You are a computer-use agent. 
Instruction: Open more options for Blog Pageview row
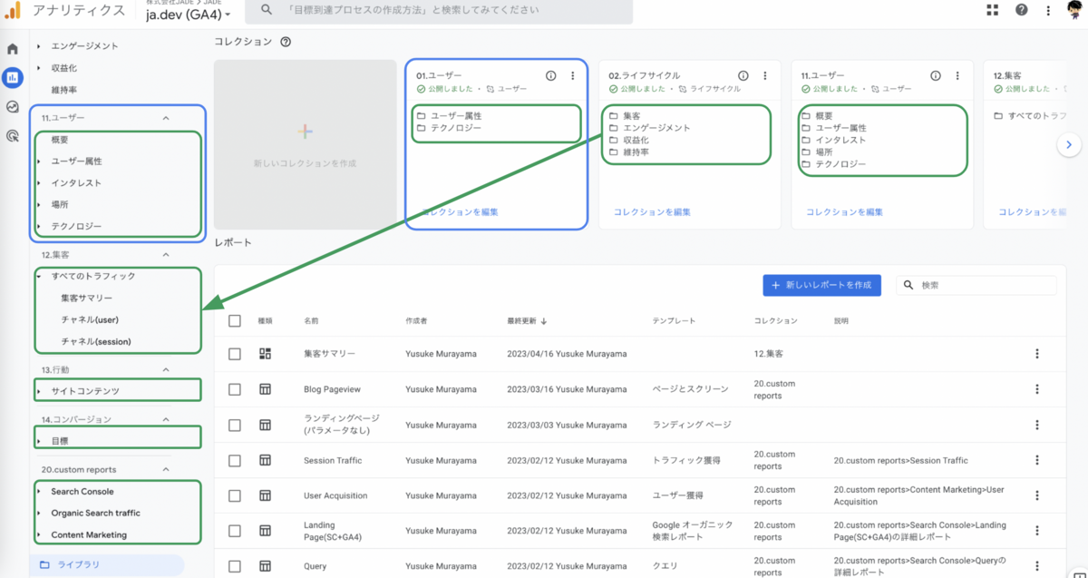(x=1037, y=389)
